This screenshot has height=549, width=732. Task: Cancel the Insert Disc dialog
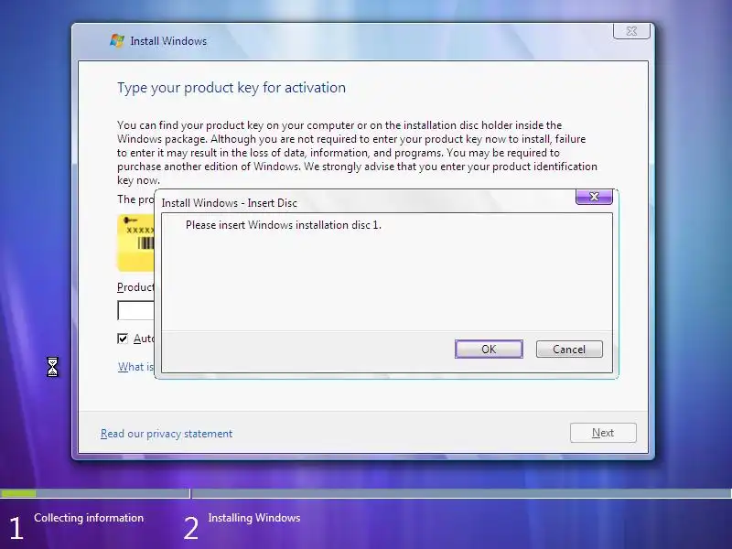[x=569, y=350]
